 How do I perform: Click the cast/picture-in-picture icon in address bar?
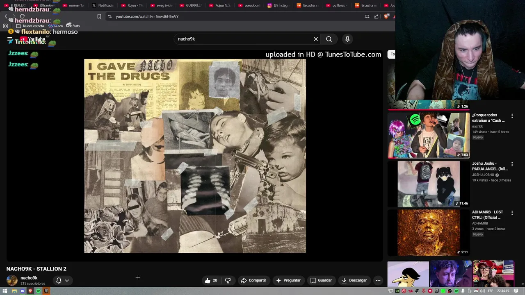[367, 16]
